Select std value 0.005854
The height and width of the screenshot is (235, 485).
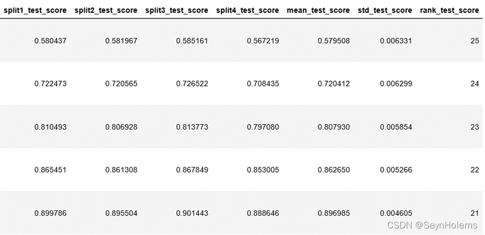click(x=396, y=127)
